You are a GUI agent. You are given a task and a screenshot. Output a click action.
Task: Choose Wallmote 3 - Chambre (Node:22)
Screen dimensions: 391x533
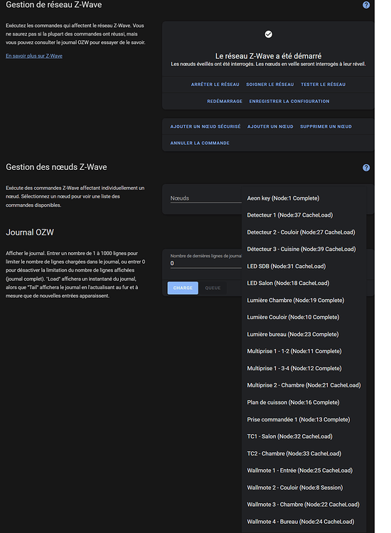(x=304, y=505)
